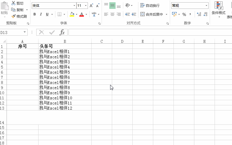This screenshot has height=145, width=232.
Task: Open the Name Box dropdown arrow
Action: click(x=25, y=32)
